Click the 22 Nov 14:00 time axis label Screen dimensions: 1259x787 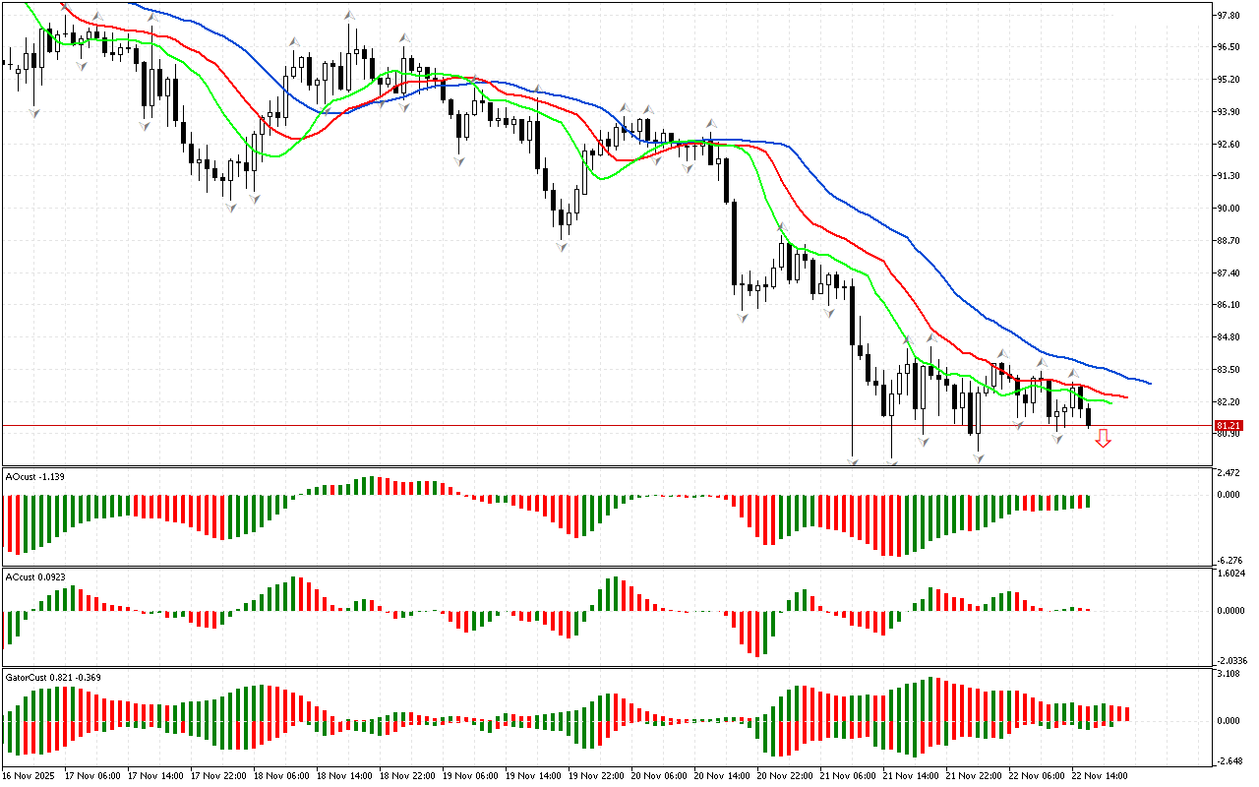[x=1099, y=776]
